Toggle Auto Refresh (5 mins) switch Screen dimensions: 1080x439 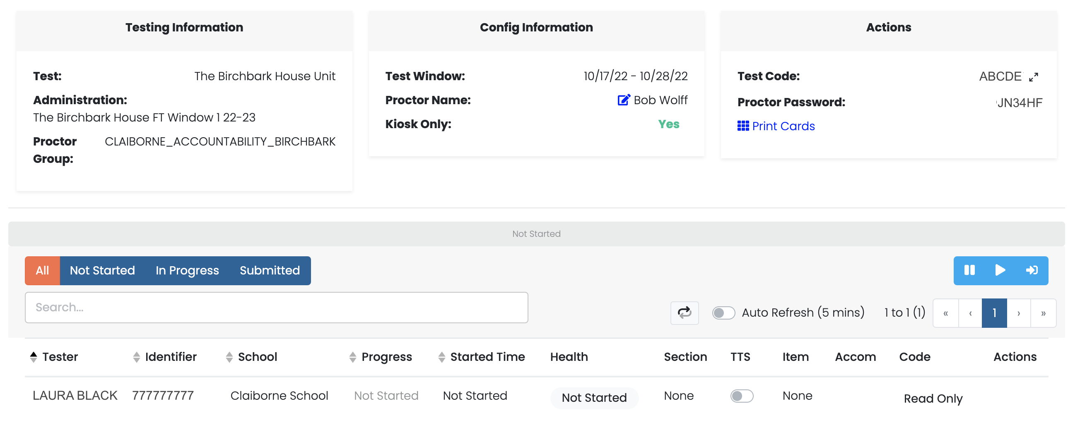[723, 313]
